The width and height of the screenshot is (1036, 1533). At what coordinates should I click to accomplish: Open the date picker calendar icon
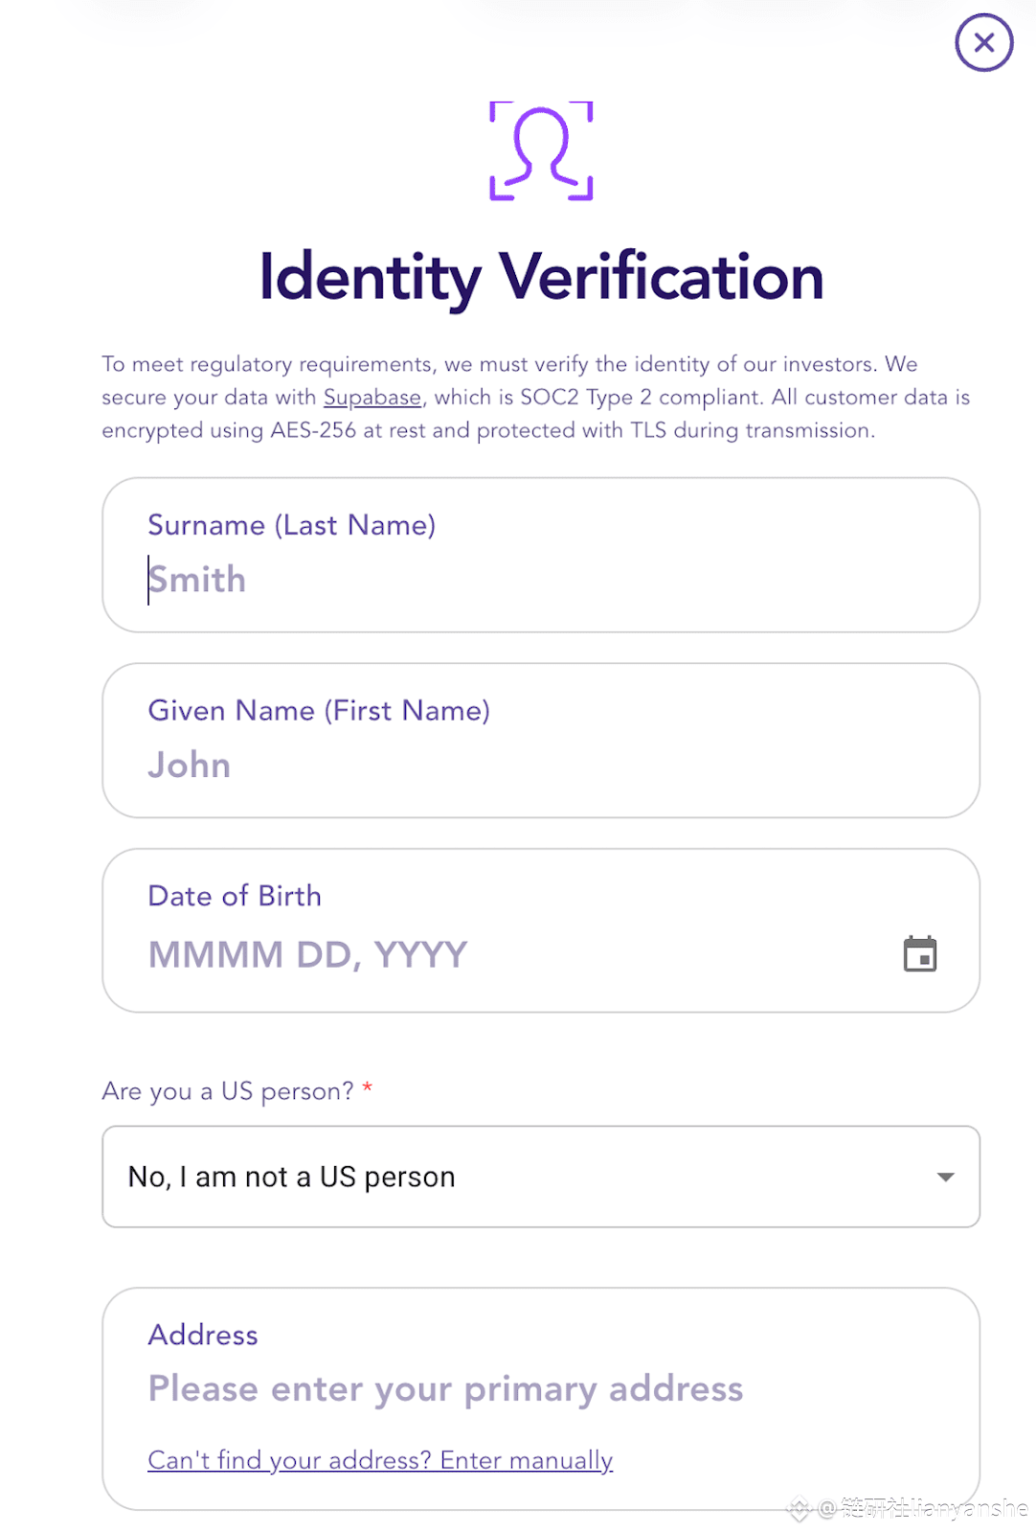coord(919,954)
